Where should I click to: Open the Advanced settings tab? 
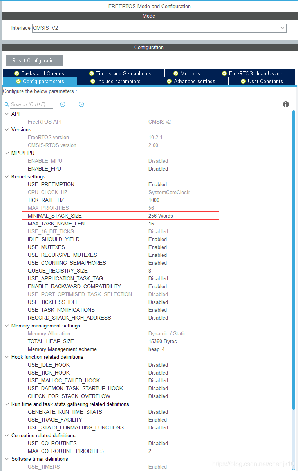[x=191, y=81]
